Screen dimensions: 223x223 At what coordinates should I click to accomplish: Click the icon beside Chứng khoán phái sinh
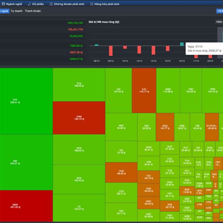click(51, 4)
